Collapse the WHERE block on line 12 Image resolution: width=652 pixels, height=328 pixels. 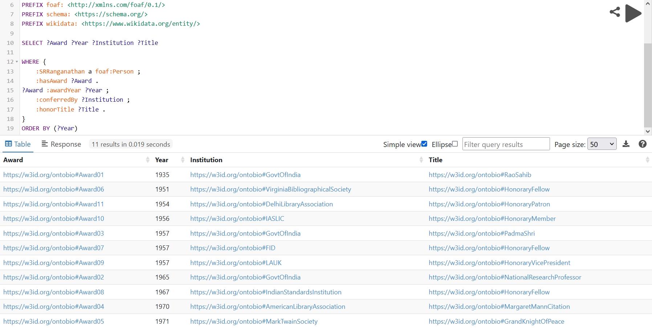pyautogui.click(x=17, y=62)
